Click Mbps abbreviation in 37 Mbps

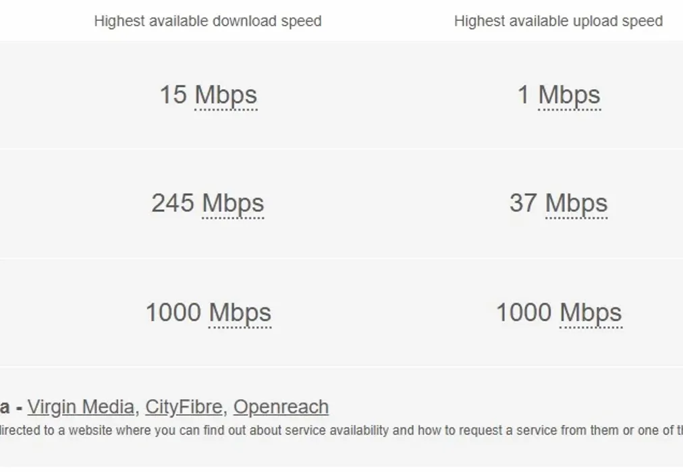pos(576,204)
